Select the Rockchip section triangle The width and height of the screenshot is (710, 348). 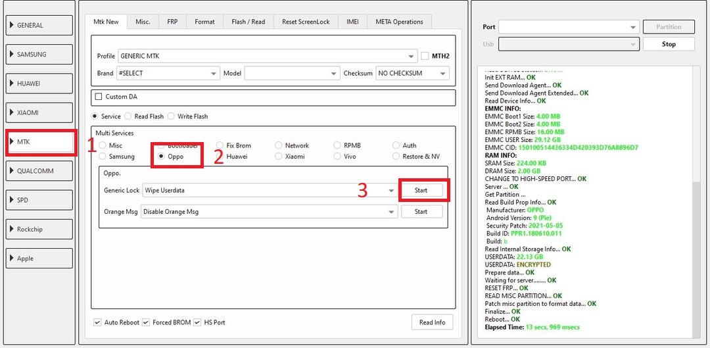11,230
